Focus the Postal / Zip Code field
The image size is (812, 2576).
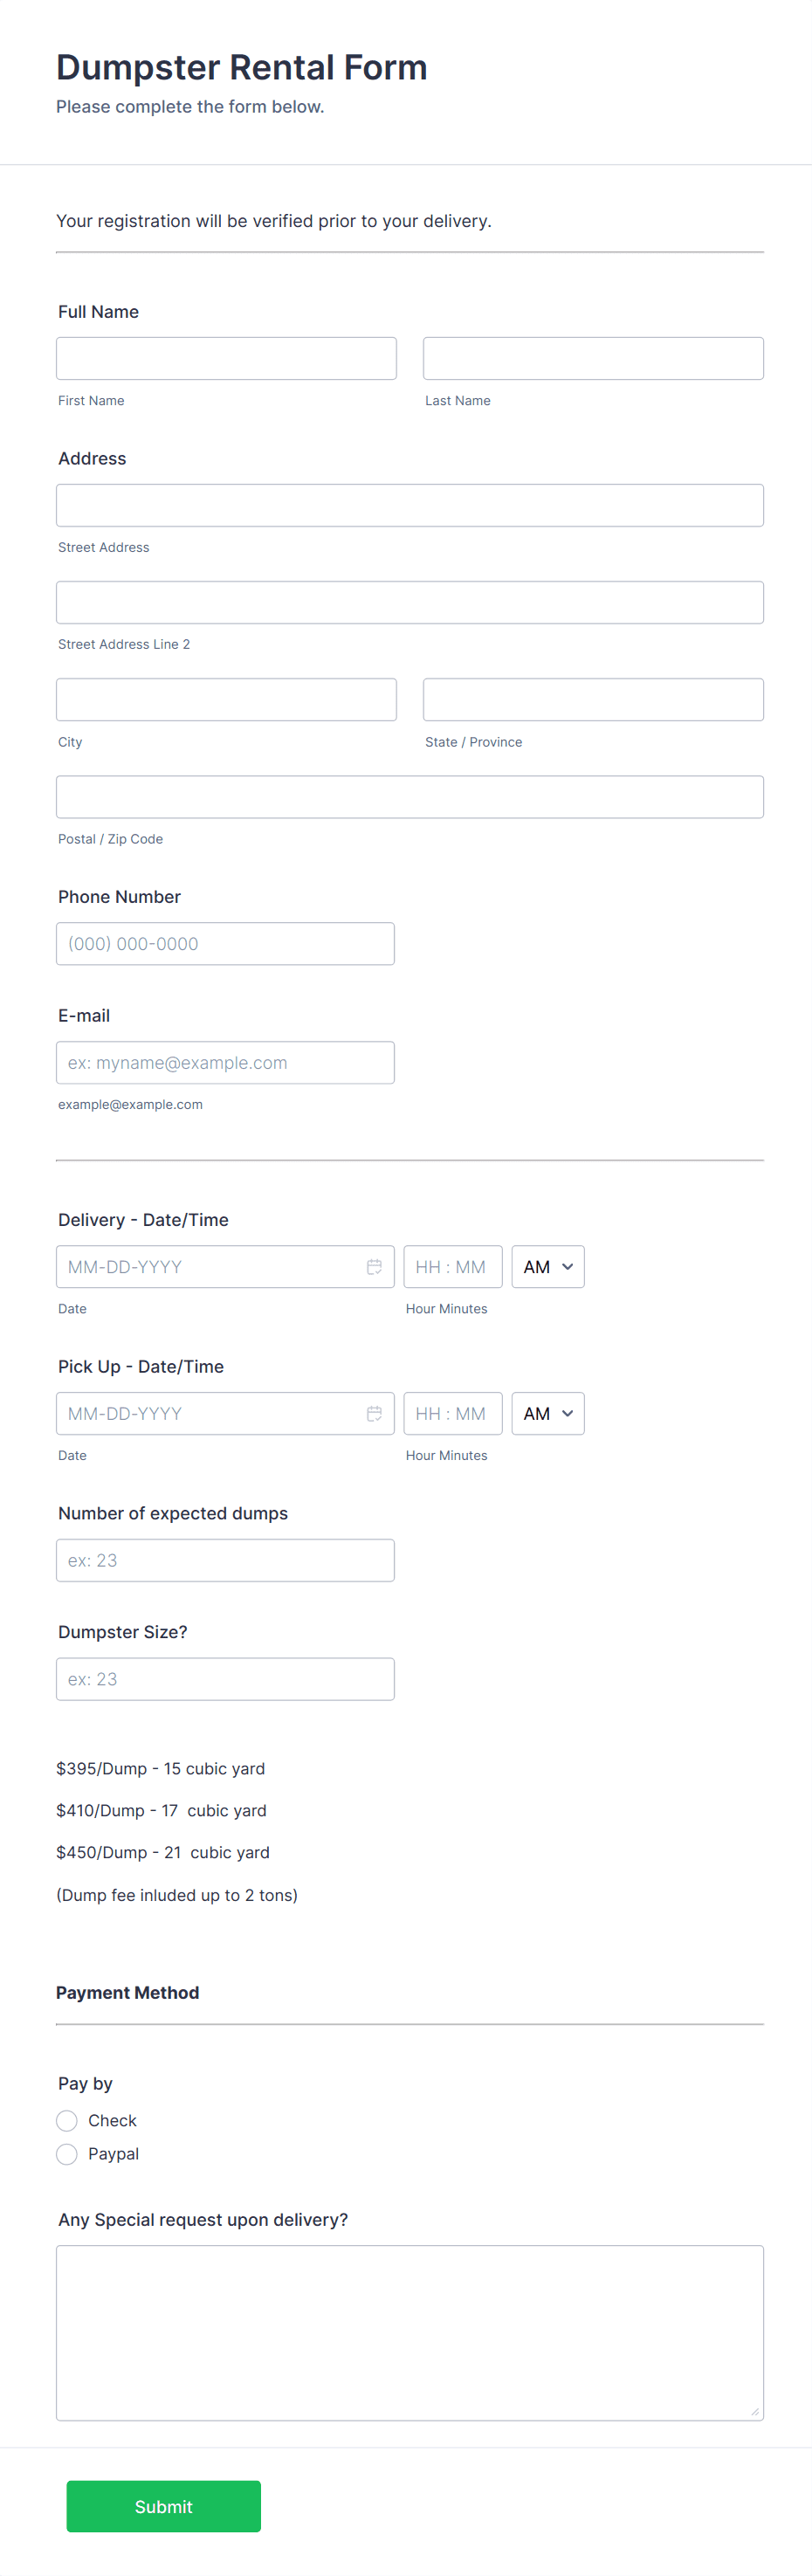coord(410,797)
